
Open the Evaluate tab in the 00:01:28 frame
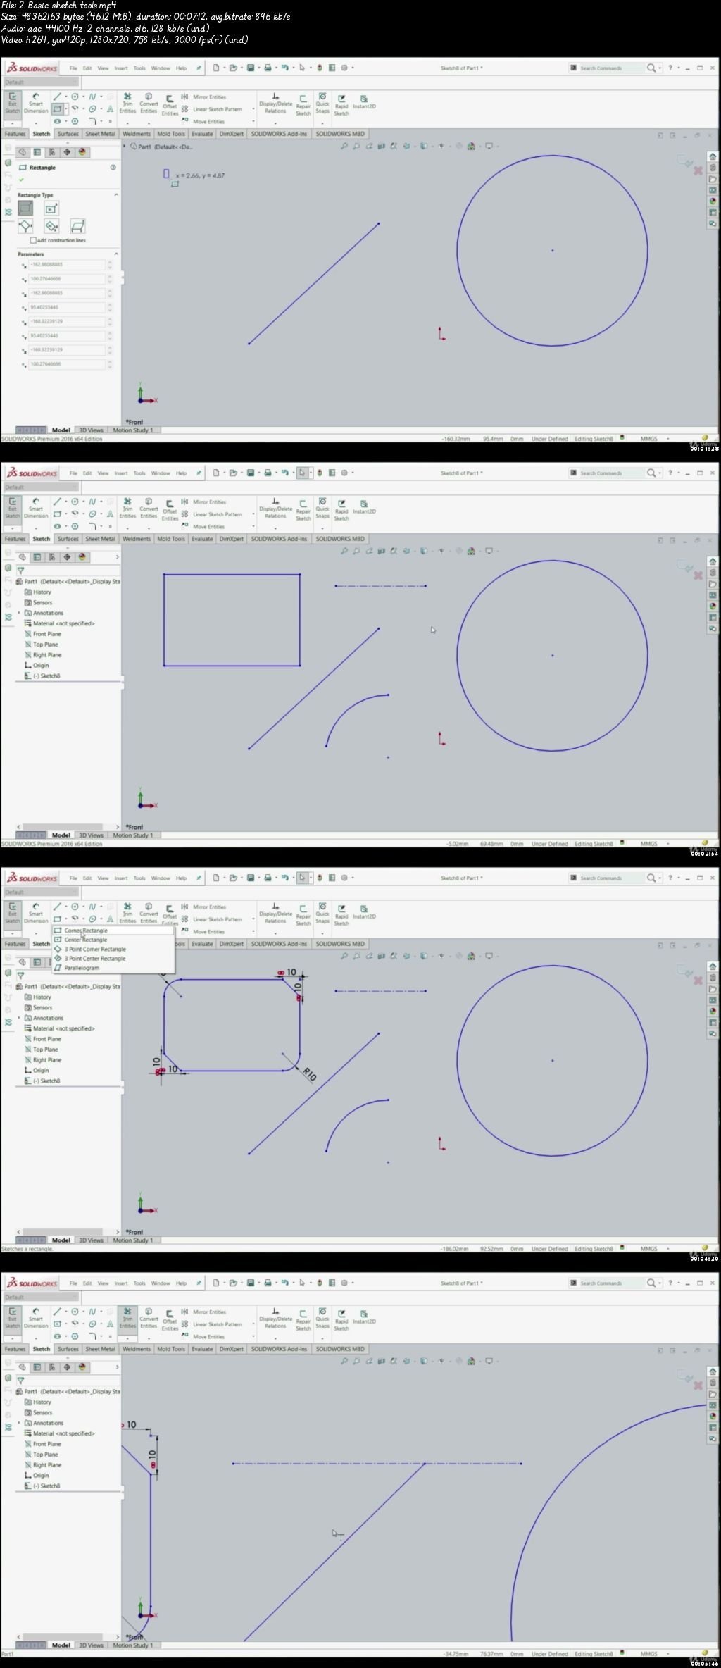click(202, 134)
